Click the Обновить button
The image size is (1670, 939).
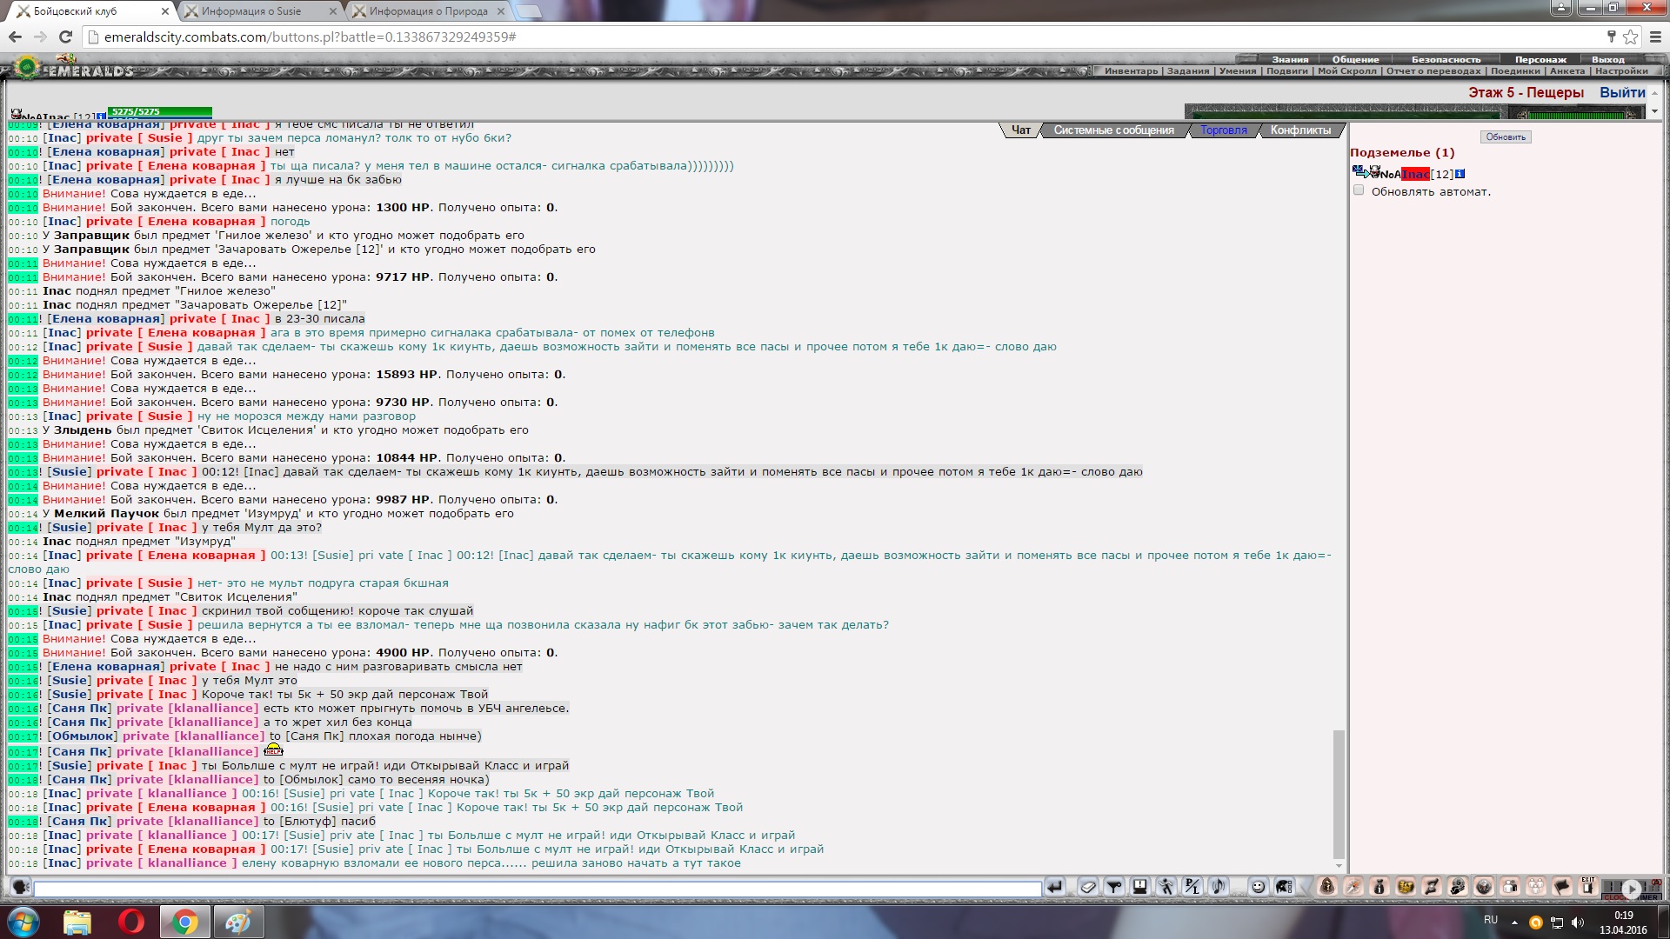pyautogui.click(x=1506, y=137)
